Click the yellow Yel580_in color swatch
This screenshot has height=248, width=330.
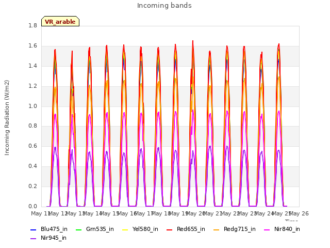click(125, 229)
